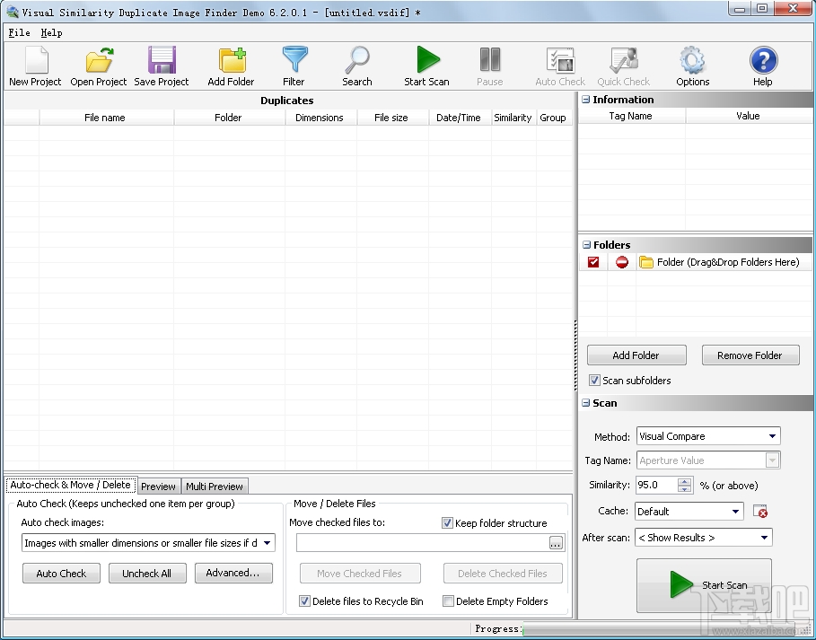Collapse the Folders panel

click(x=586, y=244)
